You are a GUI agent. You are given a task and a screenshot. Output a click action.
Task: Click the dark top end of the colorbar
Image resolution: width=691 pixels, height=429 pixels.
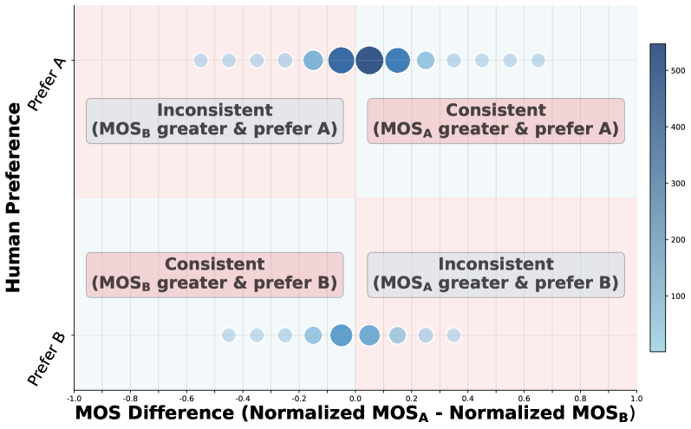(x=658, y=49)
